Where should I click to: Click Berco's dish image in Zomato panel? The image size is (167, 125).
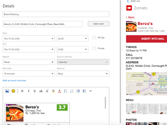pos(131,26)
